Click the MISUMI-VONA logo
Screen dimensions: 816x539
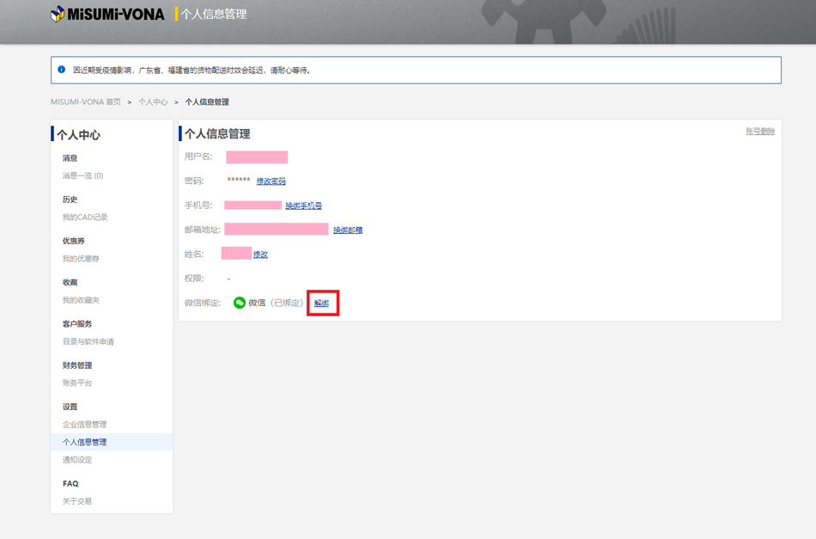107,14
